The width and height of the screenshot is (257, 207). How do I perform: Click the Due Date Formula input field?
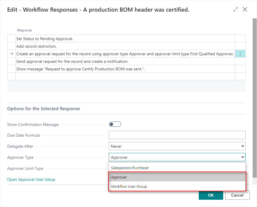(177, 135)
